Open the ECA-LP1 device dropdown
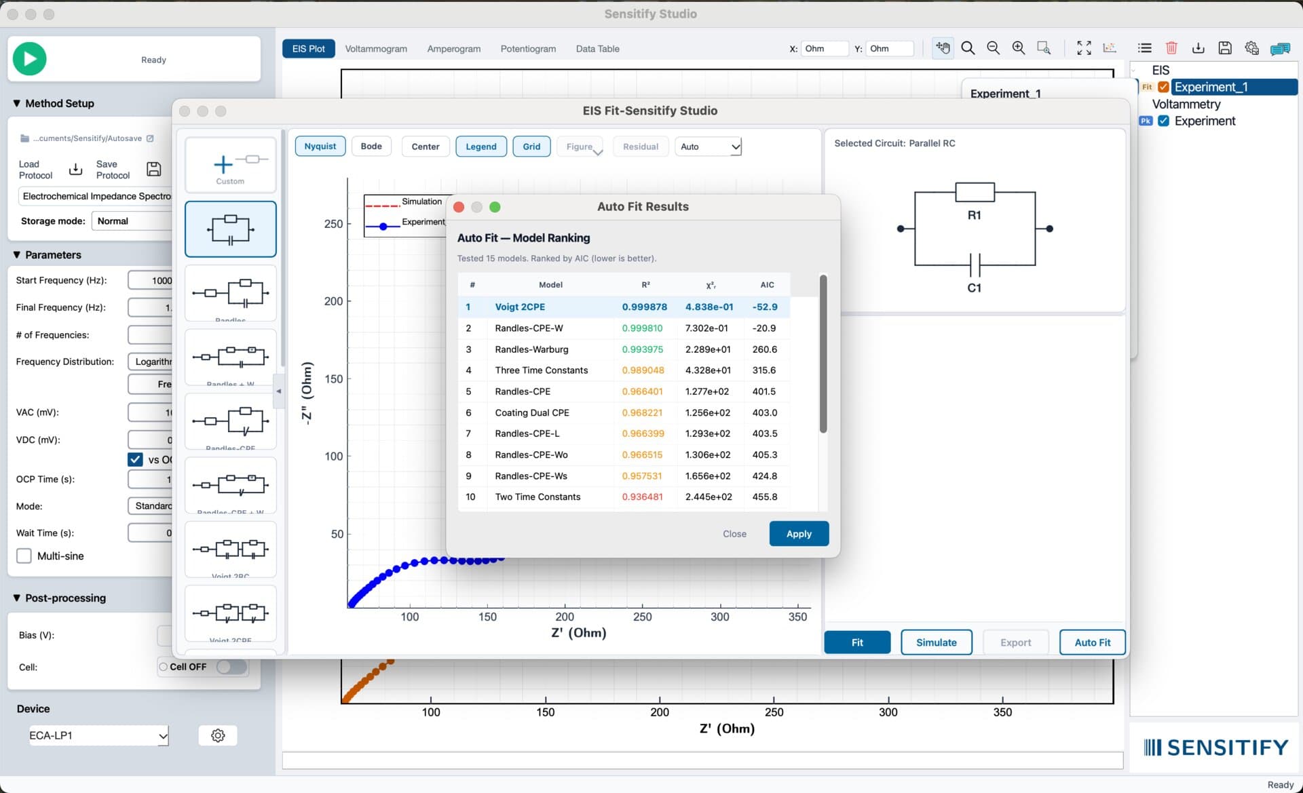The width and height of the screenshot is (1303, 793). (x=98, y=735)
